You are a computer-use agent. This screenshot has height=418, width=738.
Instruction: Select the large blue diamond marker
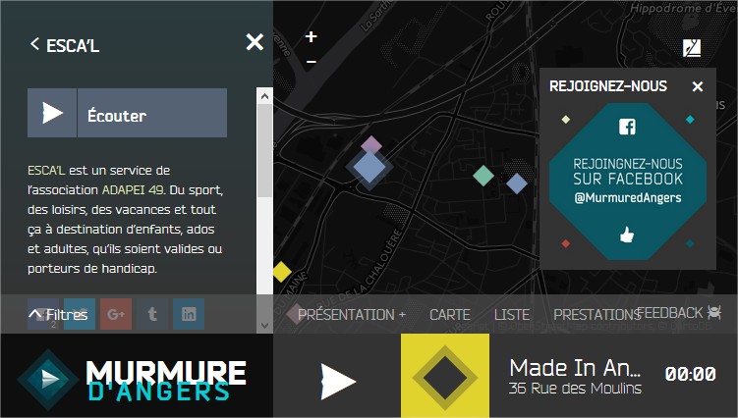click(x=369, y=167)
